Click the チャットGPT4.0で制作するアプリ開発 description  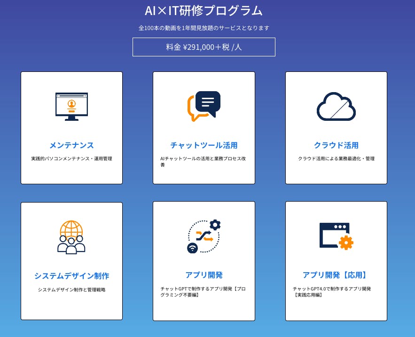pos(332,292)
